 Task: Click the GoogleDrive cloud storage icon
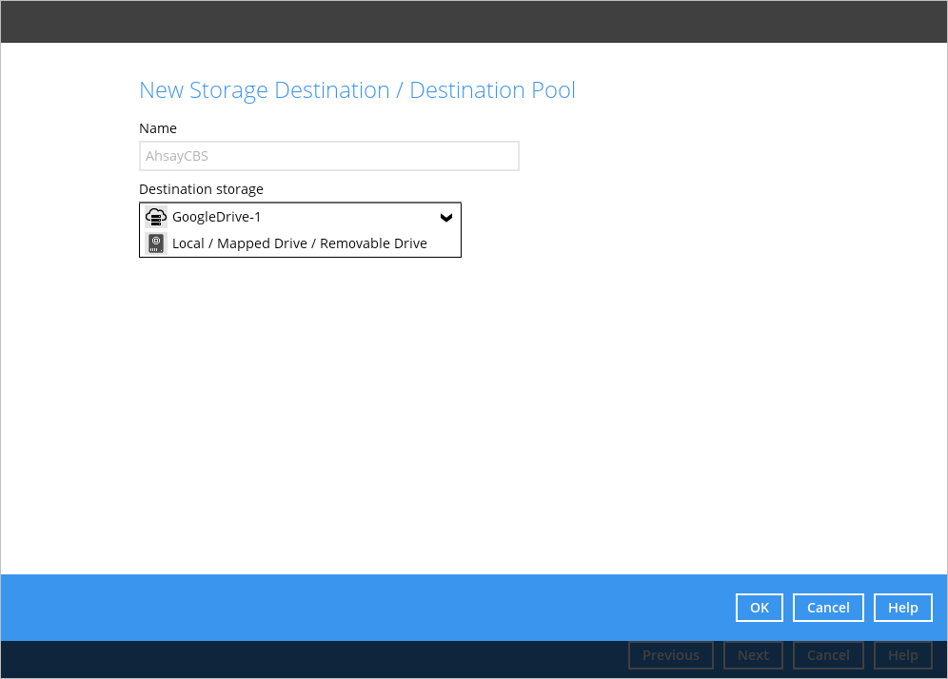tap(156, 217)
